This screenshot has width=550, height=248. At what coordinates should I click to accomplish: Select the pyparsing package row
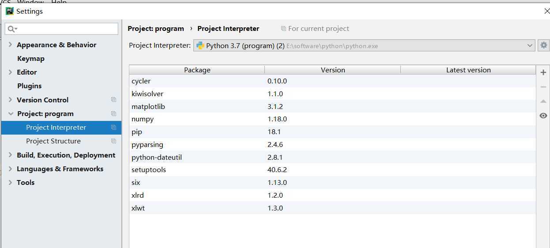coord(332,145)
